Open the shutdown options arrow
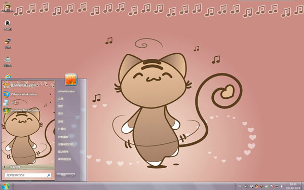The width and height of the screenshot is (304, 190). tap(73, 175)
